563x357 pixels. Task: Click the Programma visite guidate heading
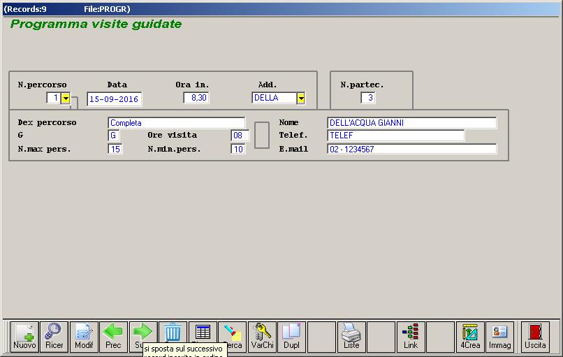96,24
